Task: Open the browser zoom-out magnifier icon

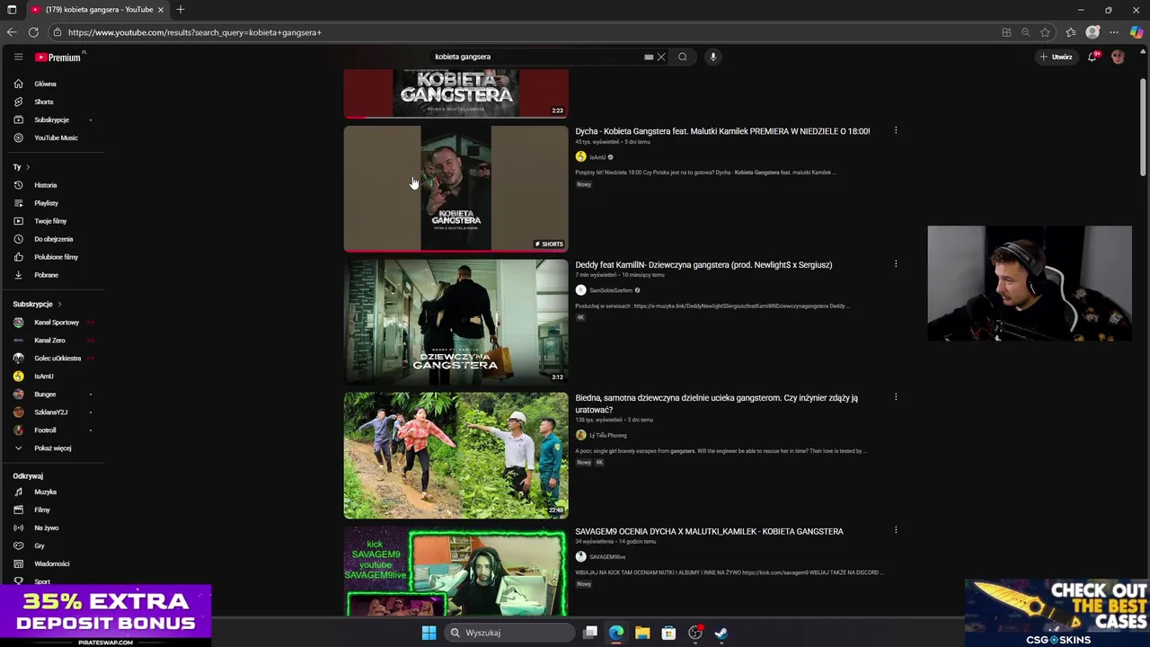Action: pyautogui.click(x=1025, y=32)
